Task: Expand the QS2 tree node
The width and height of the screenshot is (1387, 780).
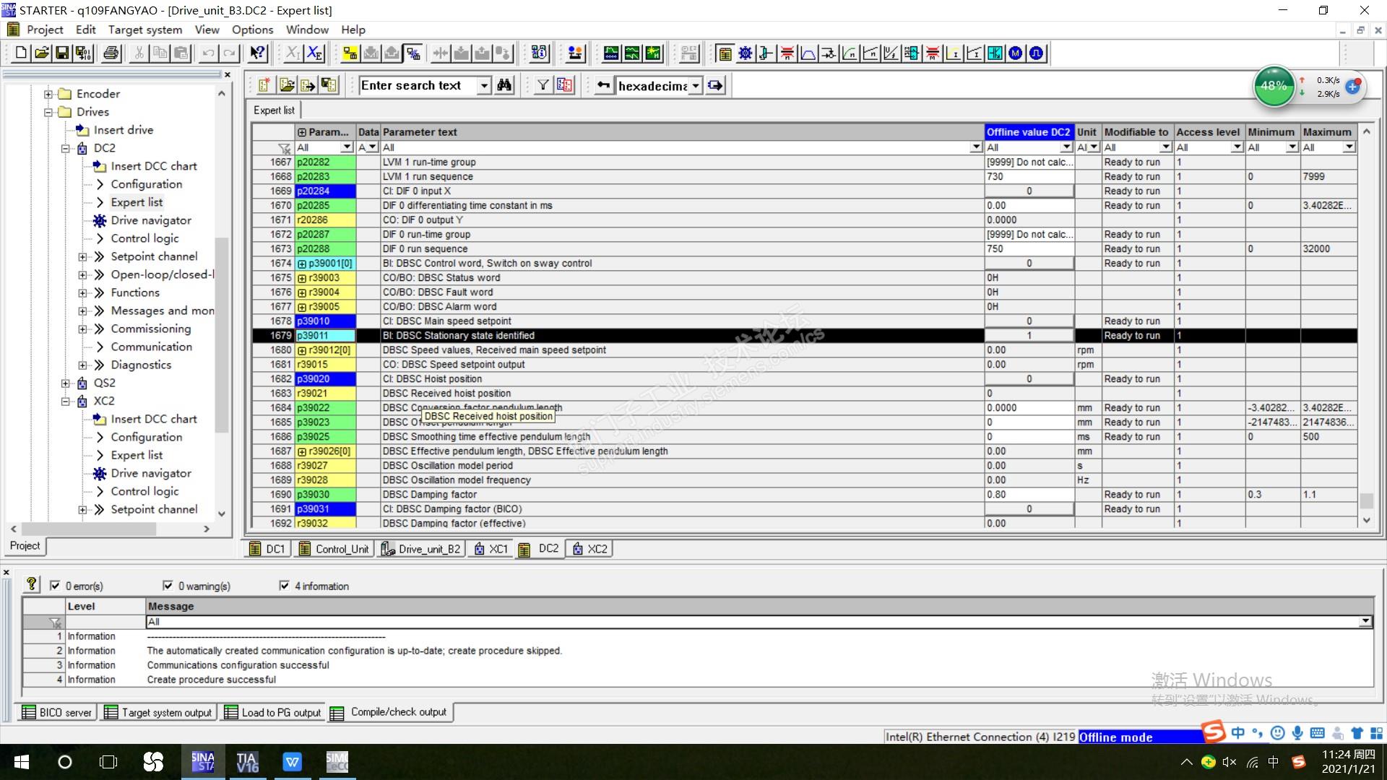Action: point(66,383)
